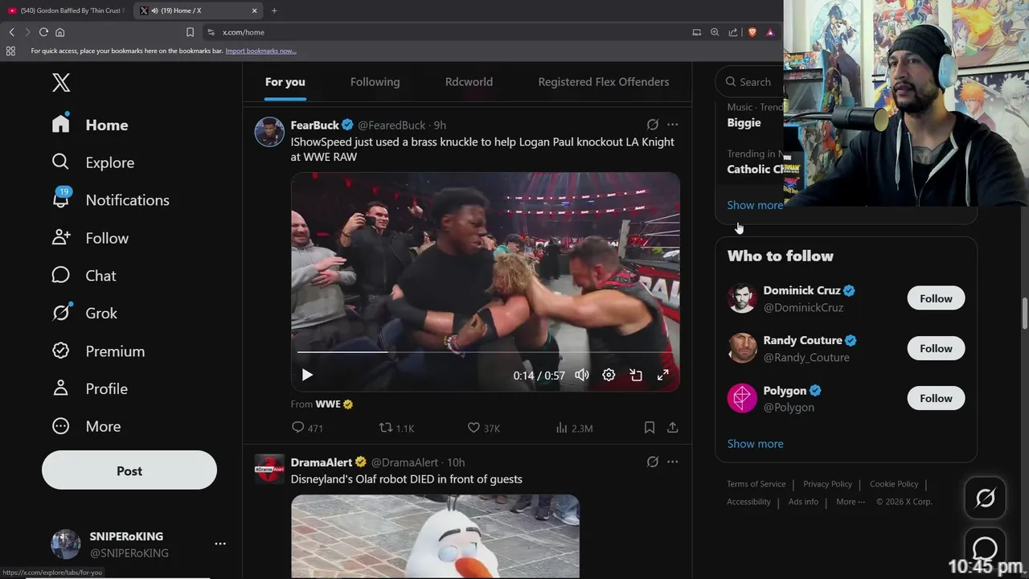The width and height of the screenshot is (1029, 579).
Task: Open floating chat messages button
Action: (x=985, y=548)
